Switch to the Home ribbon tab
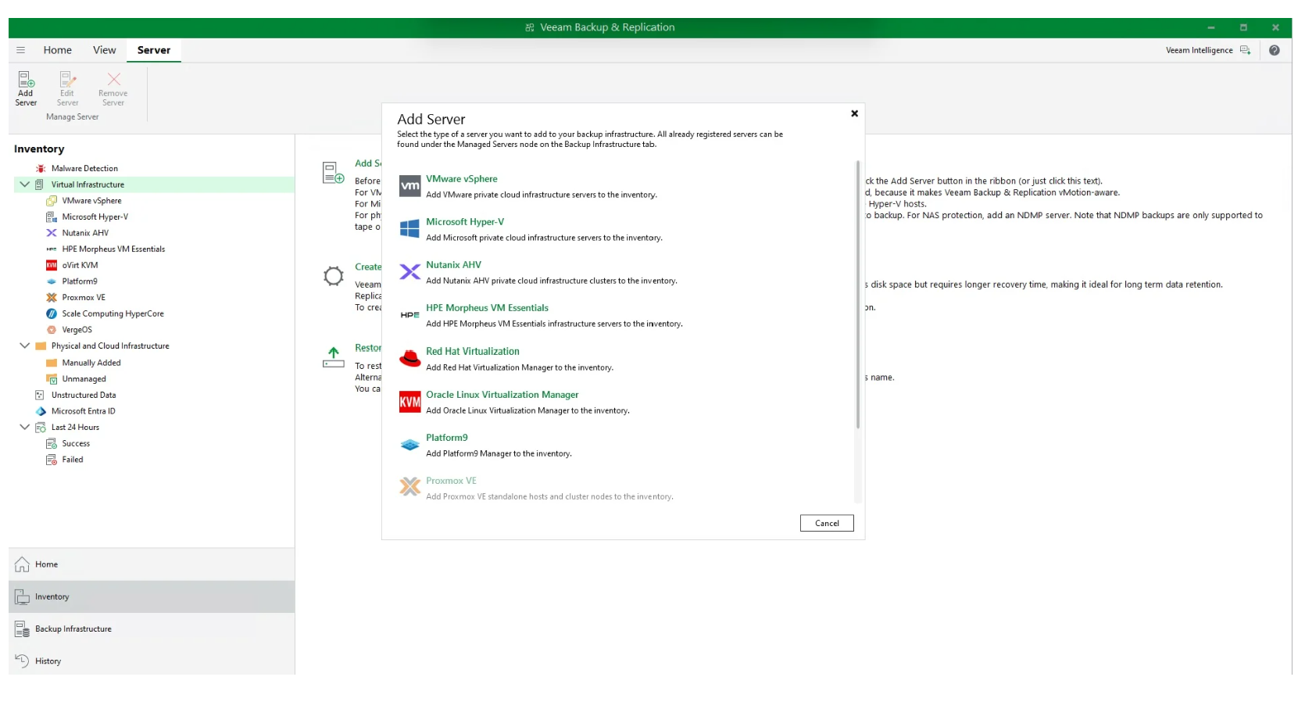Image resolution: width=1305 pixels, height=702 pixels. 58,50
